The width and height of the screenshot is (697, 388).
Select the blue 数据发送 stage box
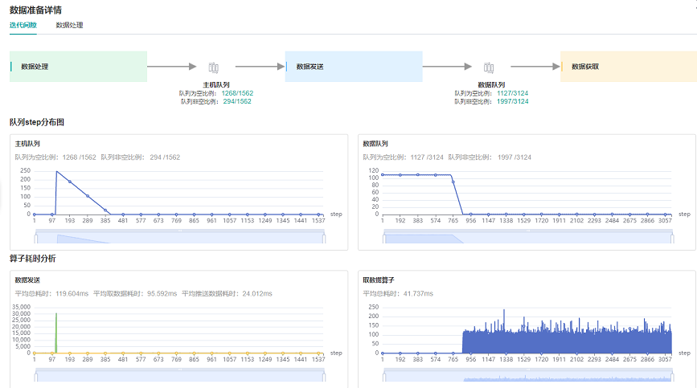tap(354, 67)
